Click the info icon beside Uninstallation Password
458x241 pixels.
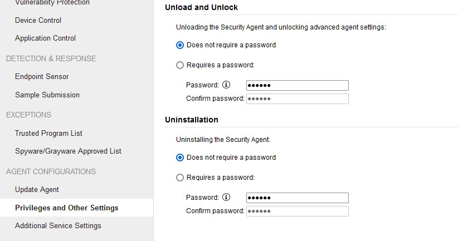click(x=226, y=197)
